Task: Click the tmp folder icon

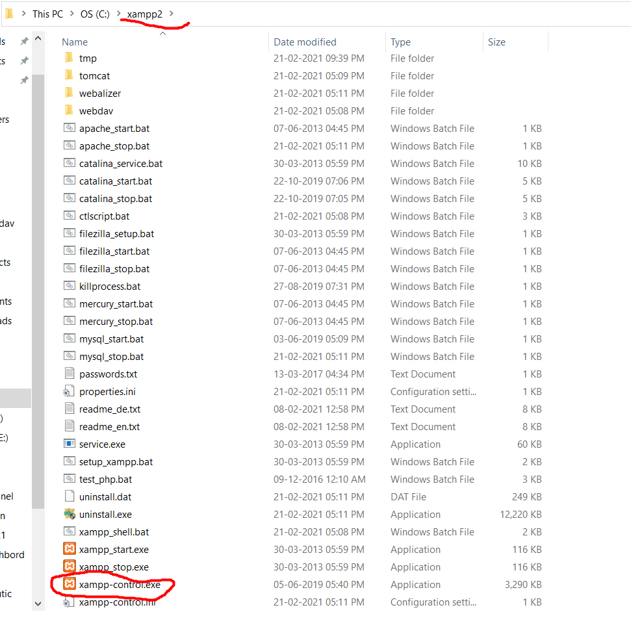Action: [70, 58]
